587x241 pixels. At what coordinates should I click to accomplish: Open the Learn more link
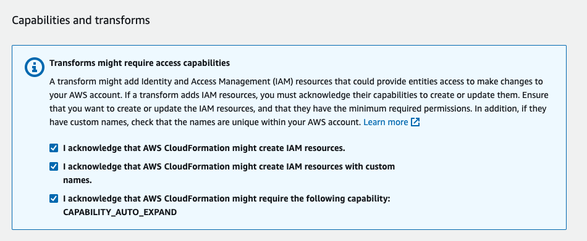tap(386, 122)
